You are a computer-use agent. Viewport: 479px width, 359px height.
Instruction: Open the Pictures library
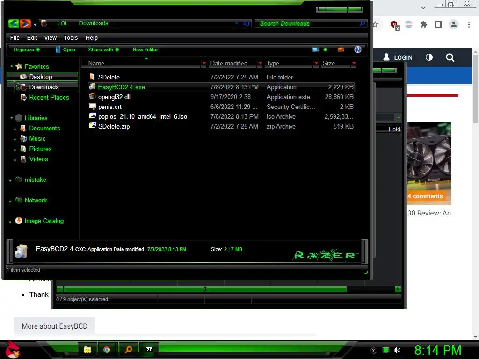[40, 149]
